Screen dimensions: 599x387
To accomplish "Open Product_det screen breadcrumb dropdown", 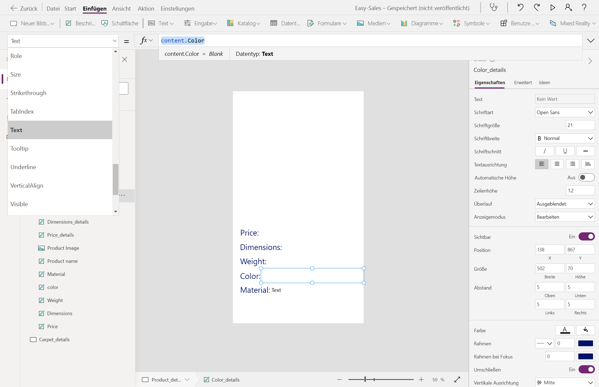I will [x=187, y=380].
